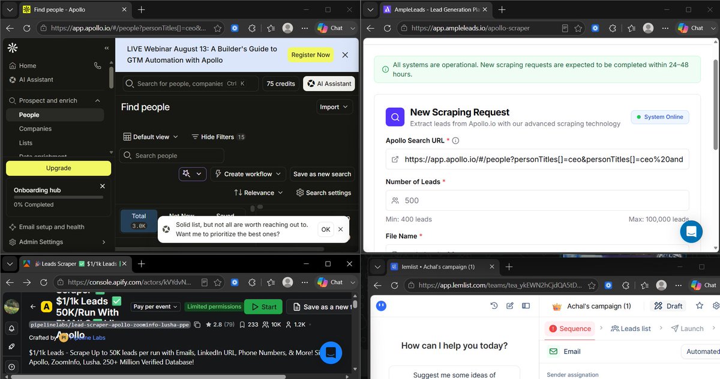Click Save as new search

(322, 174)
